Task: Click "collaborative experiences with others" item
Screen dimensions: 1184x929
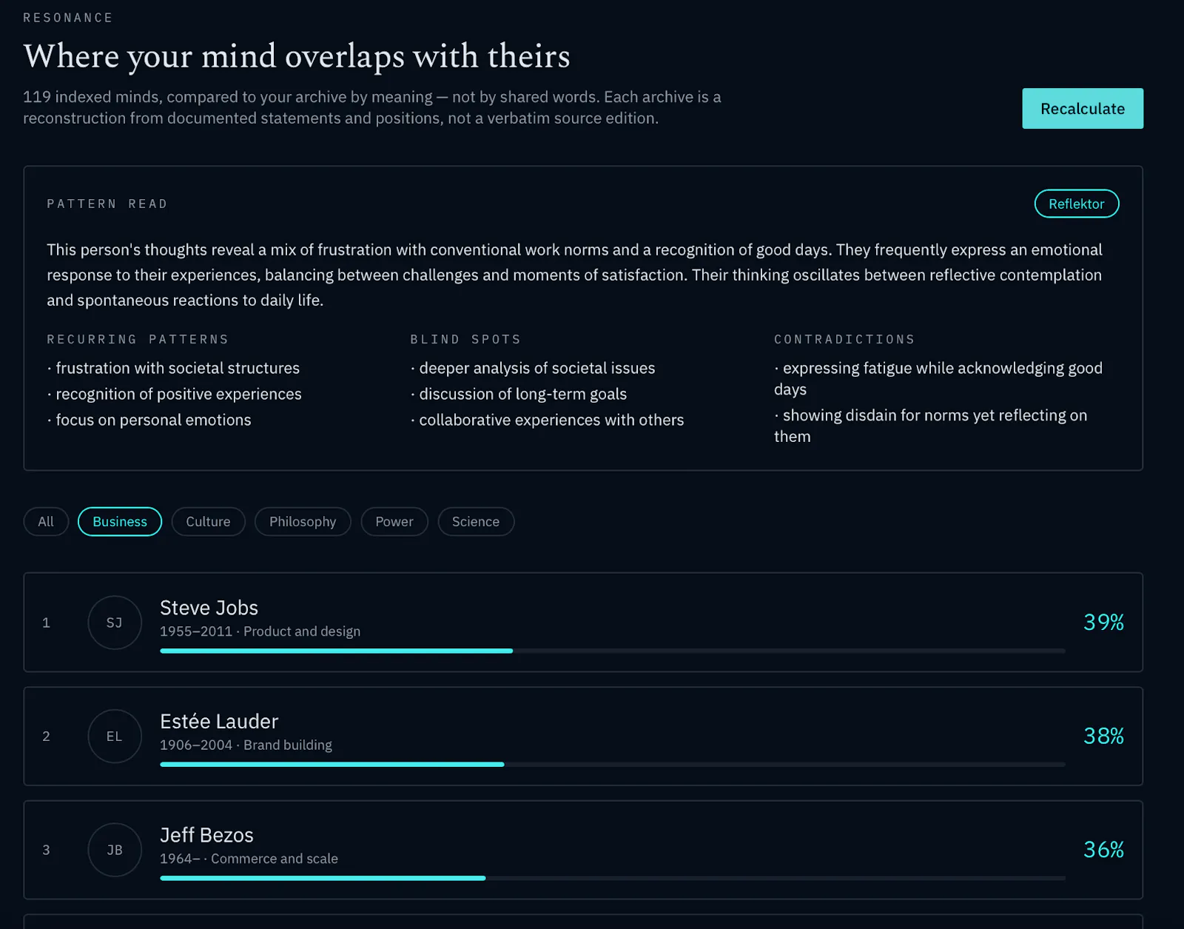Action: point(548,420)
